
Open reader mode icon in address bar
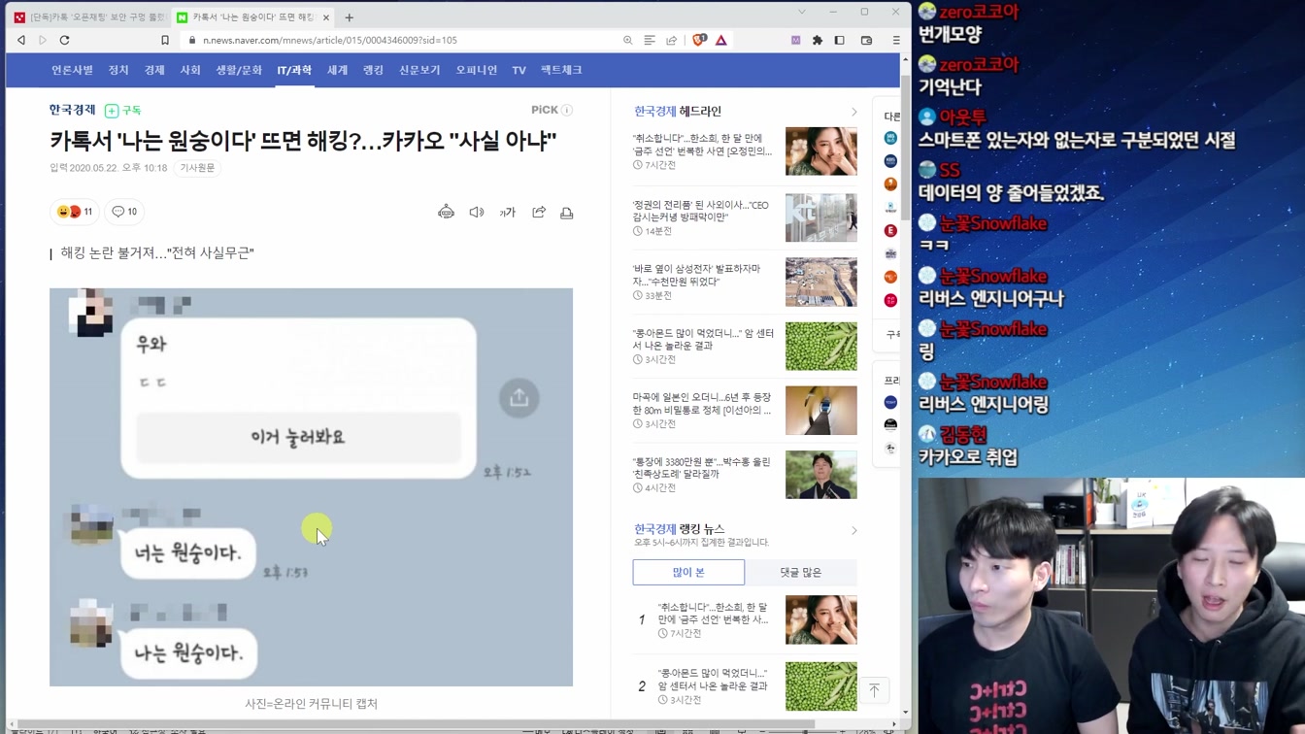pyautogui.click(x=650, y=40)
